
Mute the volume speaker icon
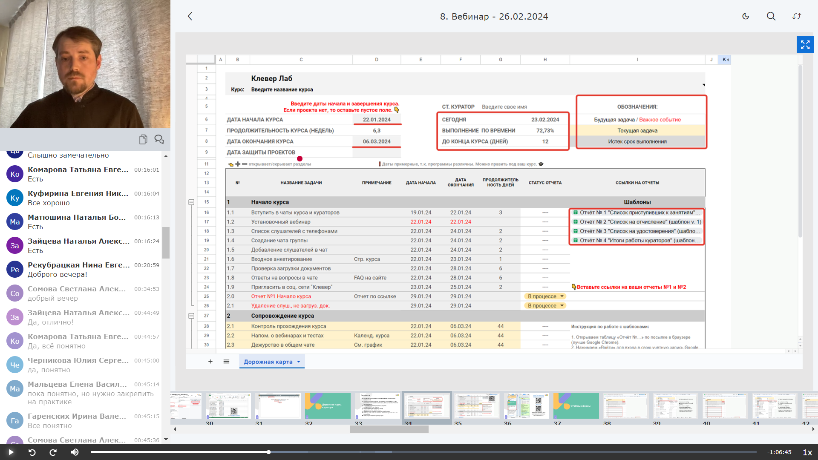(x=75, y=452)
